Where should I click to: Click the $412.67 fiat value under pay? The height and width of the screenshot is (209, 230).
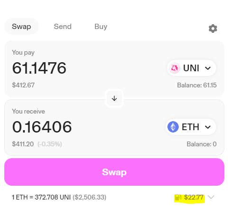pyautogui.click(x=23, y=85)
